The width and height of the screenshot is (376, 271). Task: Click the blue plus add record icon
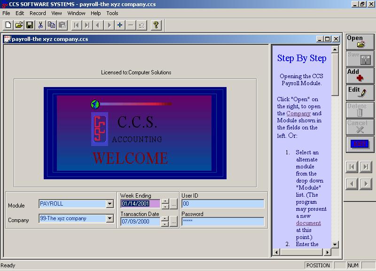(x=120, y=25)
